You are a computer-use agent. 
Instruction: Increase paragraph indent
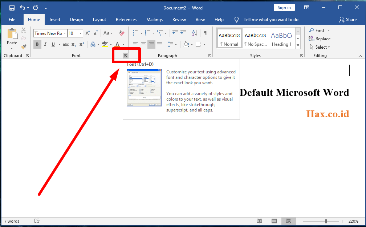(183, 33)
